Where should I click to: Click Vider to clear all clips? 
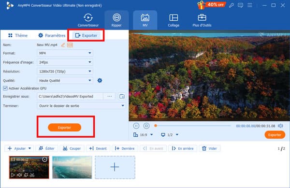[210, 148]
